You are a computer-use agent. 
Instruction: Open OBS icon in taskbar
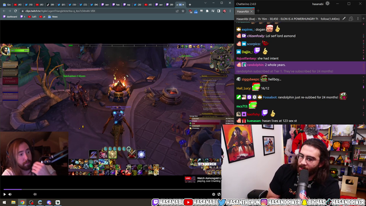pyautogui.click(x=31, y=202)
